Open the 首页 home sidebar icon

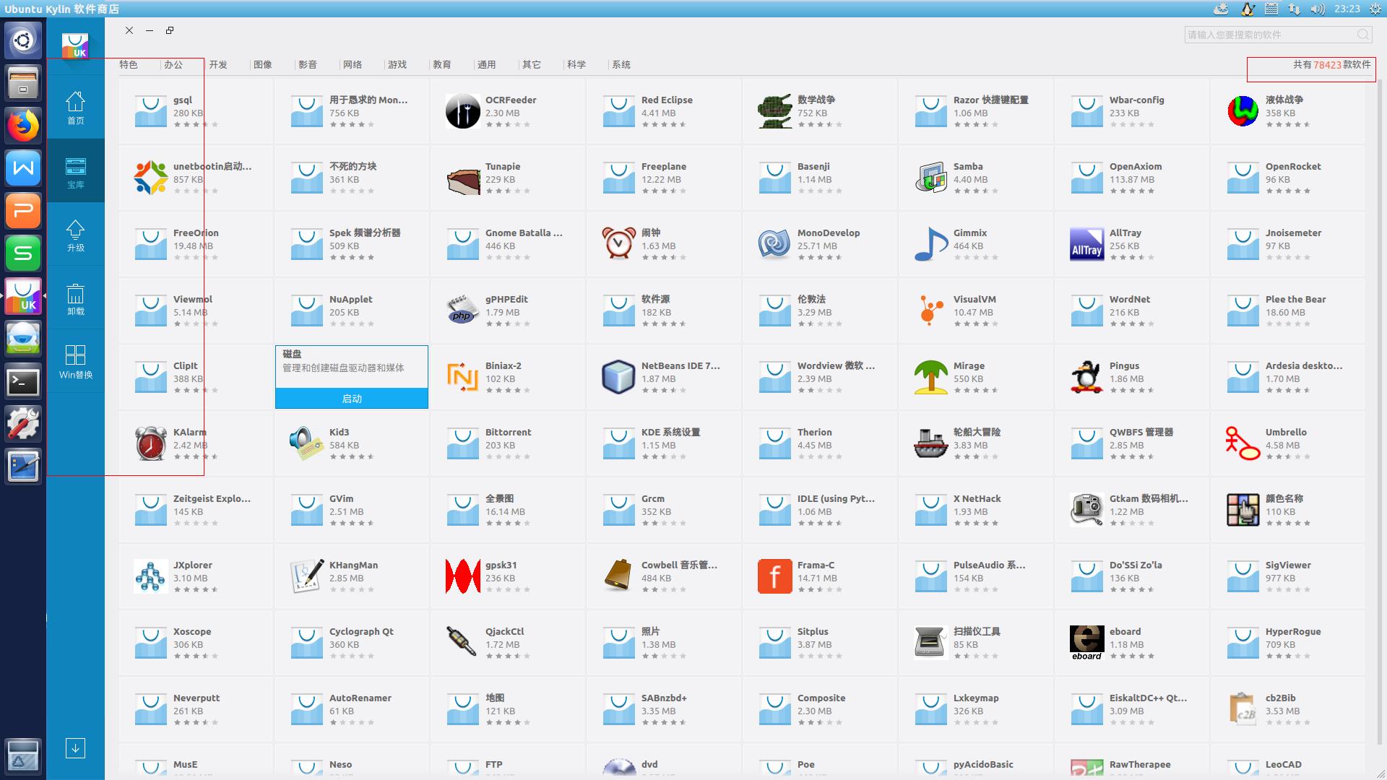[x=75, y=108]
